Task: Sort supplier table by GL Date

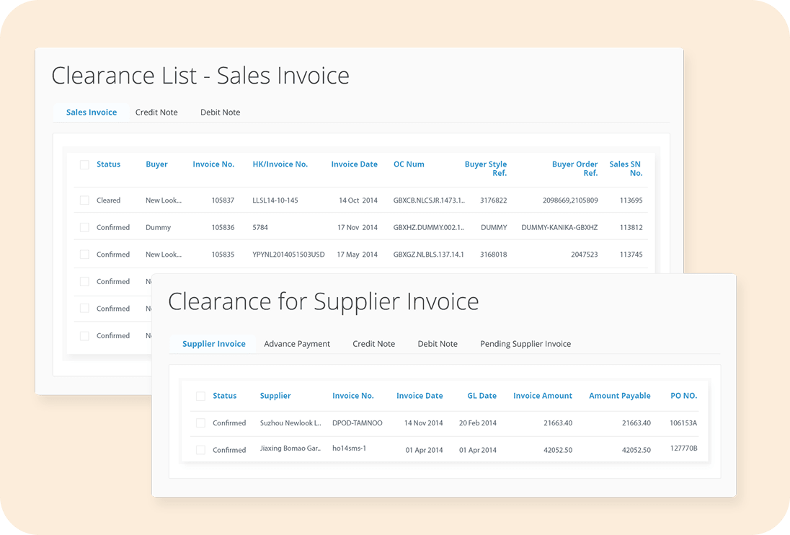Action: pos(481,396)
